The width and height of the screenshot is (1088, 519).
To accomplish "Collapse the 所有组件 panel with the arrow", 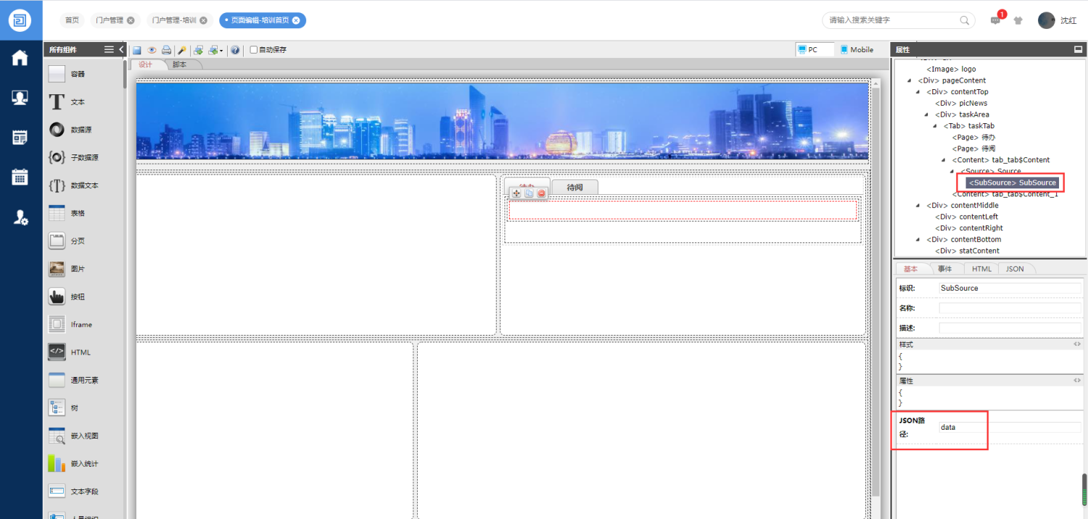I will [x=121, y=49].
